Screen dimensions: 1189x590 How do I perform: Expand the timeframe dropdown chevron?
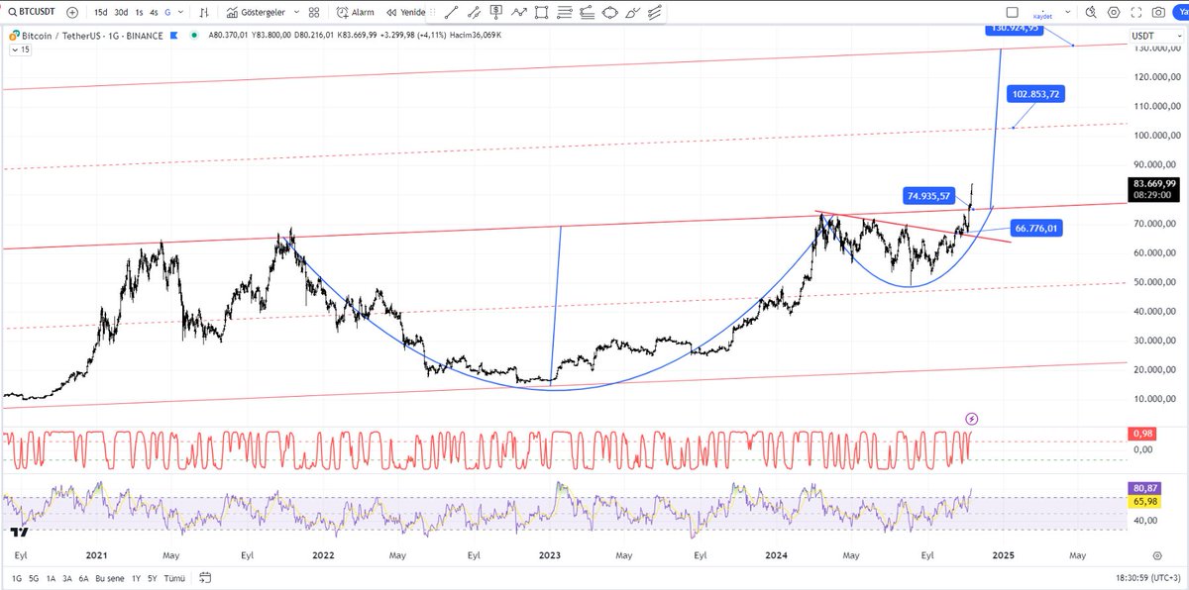(179, 12)
